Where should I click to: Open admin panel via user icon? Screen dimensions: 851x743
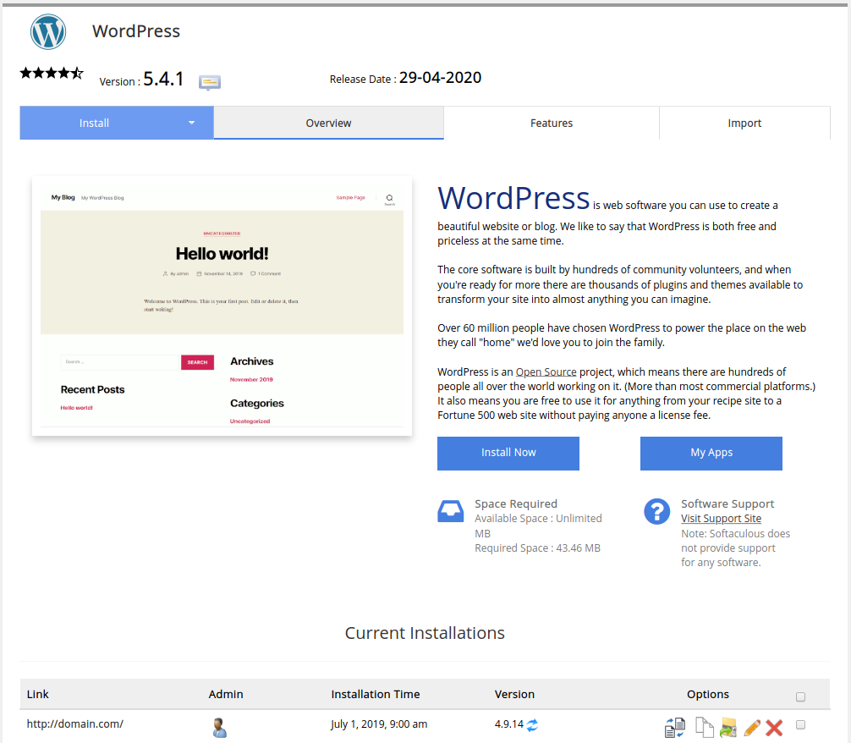tap(220, 727)
